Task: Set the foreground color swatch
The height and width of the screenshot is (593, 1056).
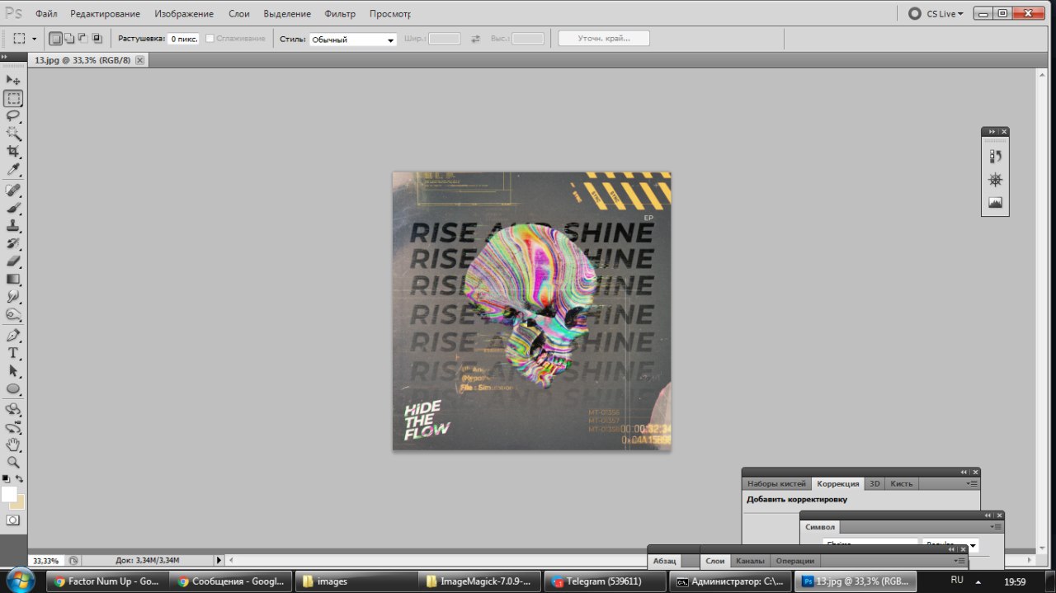Action: pyautogui.click(x=9, y=494)
